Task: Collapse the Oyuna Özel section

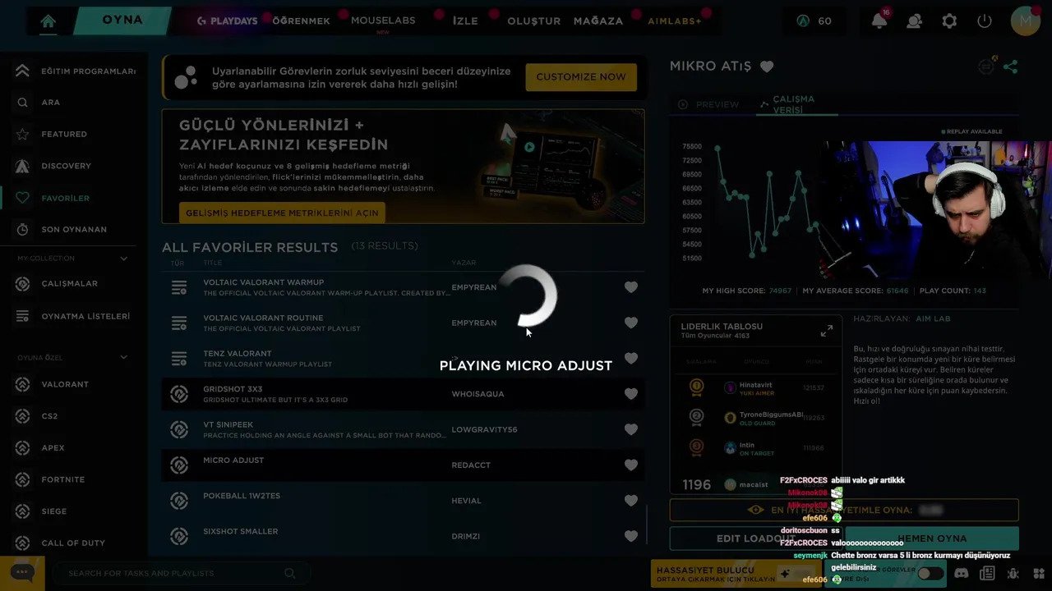Action: pyautogui.click(x=124, y=357)
